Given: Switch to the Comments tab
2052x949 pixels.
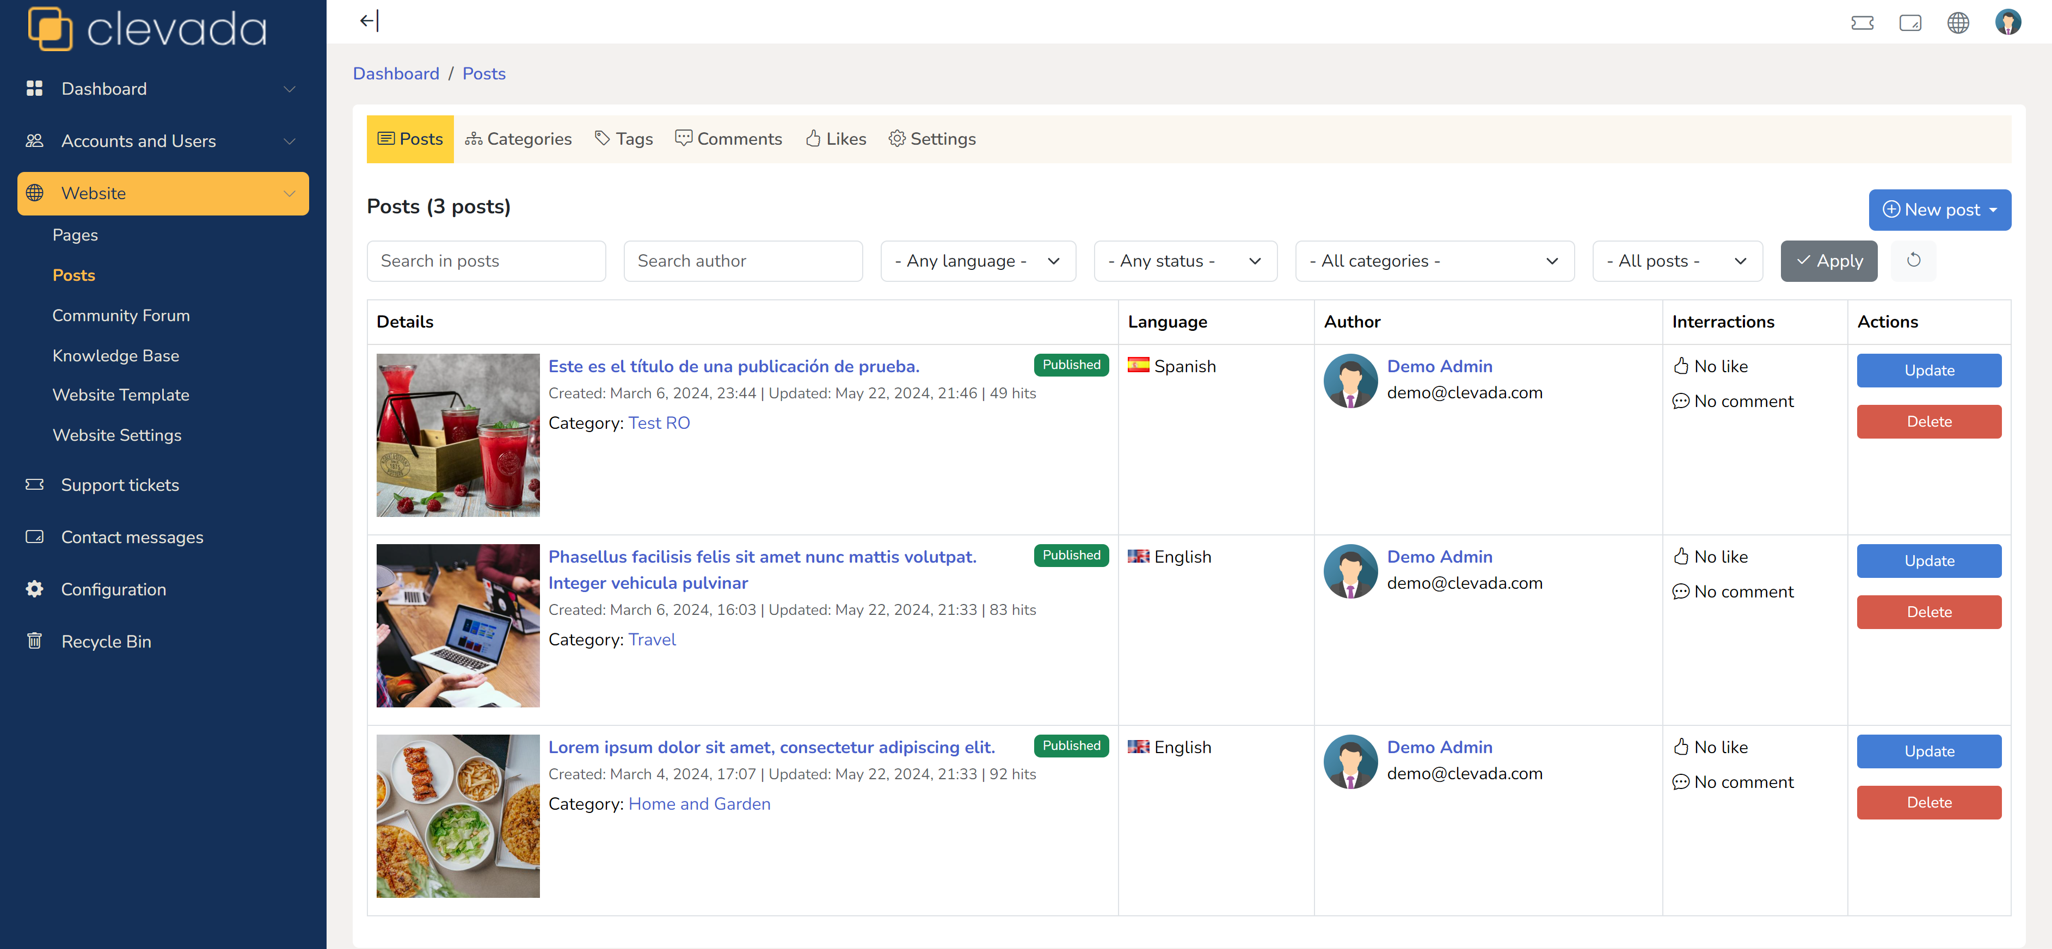Looking at the screenshot, I should pos(729,139).
